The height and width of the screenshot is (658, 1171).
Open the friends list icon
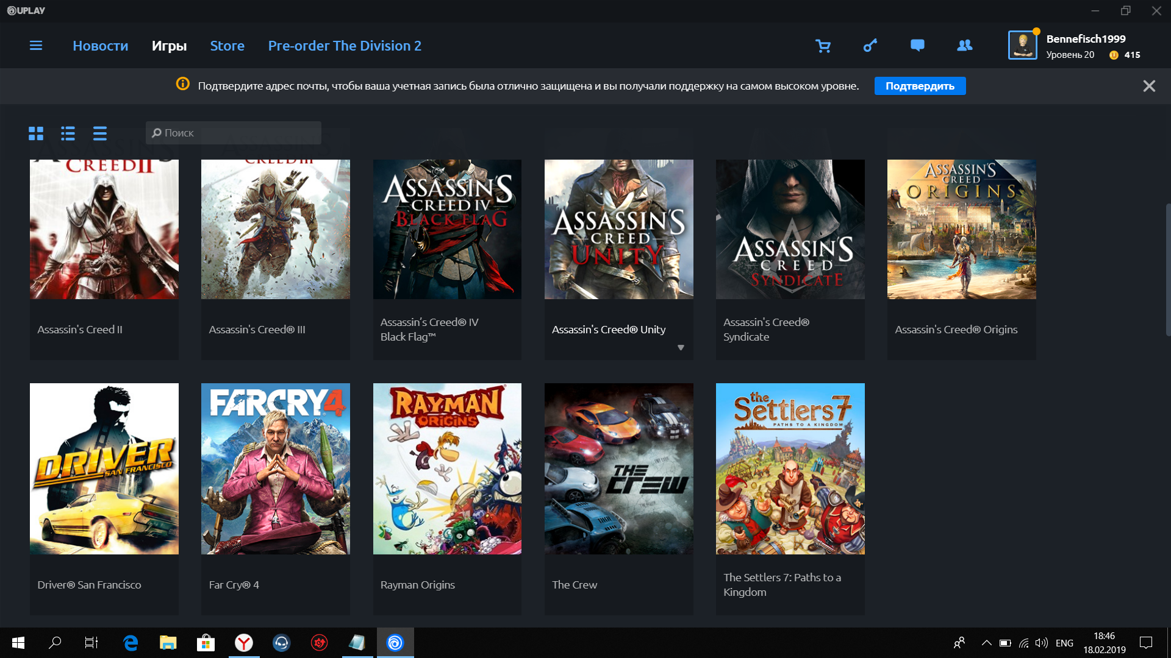[965, 45]
